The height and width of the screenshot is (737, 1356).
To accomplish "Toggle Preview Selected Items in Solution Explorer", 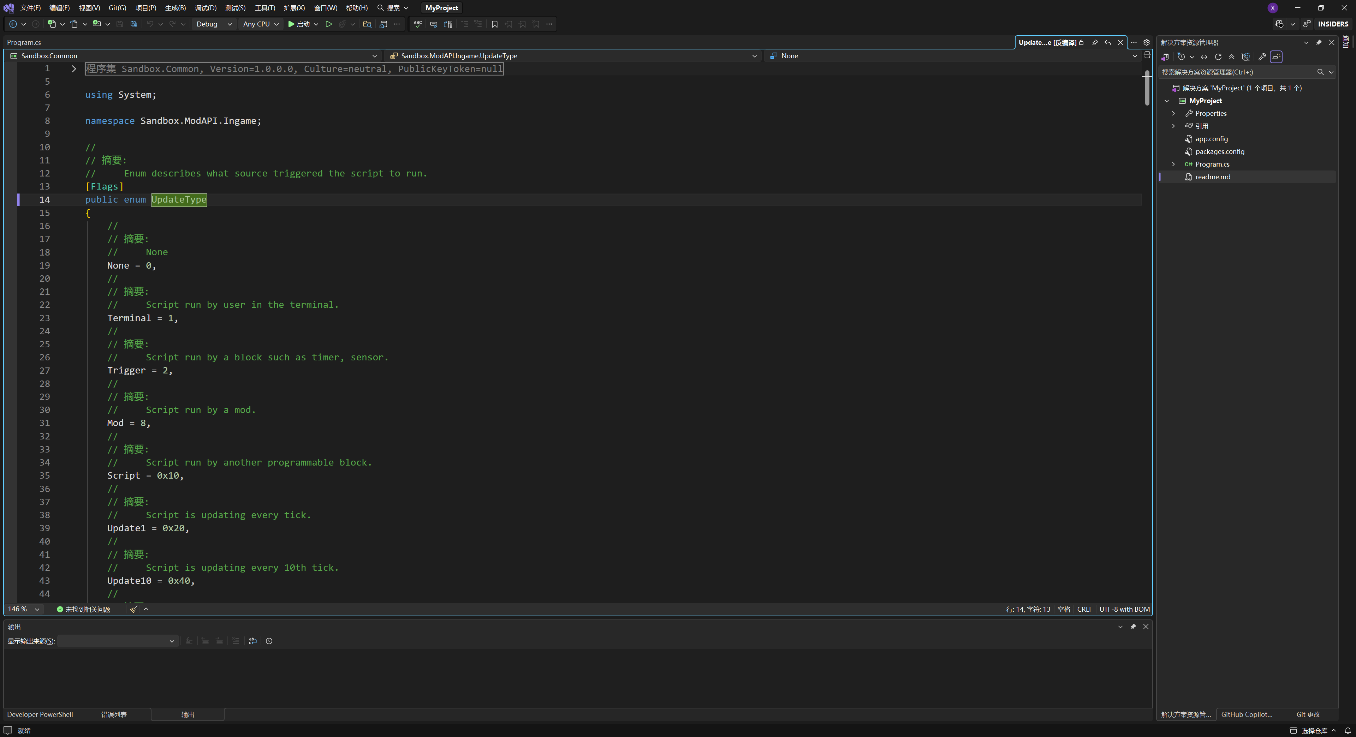I will click(1276, 57).
